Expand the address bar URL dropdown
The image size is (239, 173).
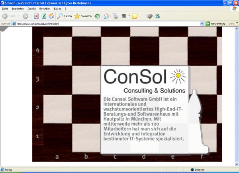(202, 24)
